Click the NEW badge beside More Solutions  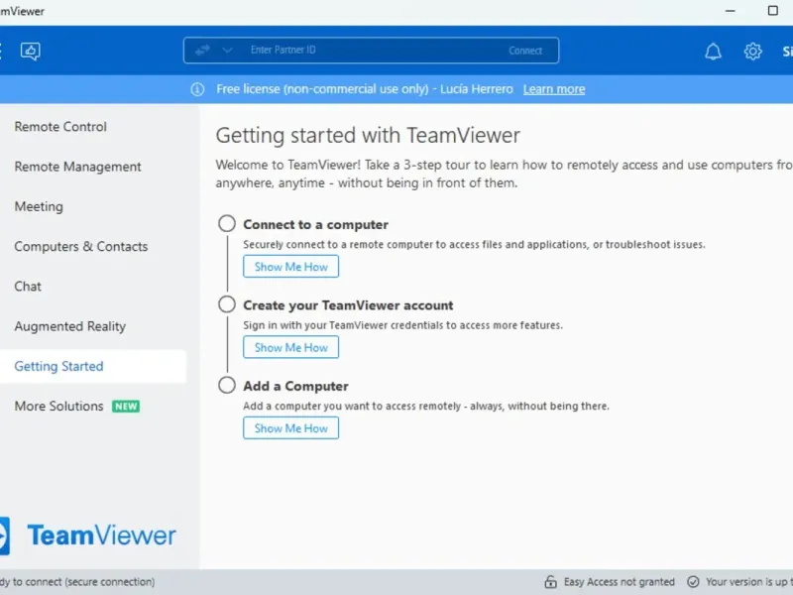click(x=126, y=407)
